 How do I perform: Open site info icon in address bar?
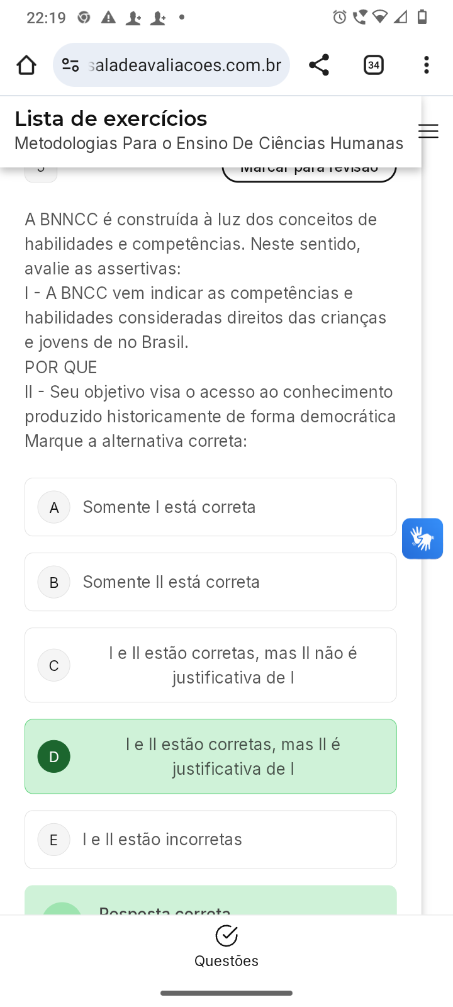[70, 65]
